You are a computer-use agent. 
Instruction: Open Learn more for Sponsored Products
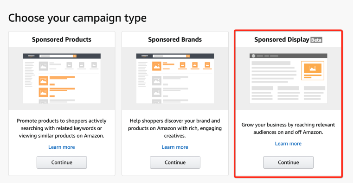[x=61, y=147]
